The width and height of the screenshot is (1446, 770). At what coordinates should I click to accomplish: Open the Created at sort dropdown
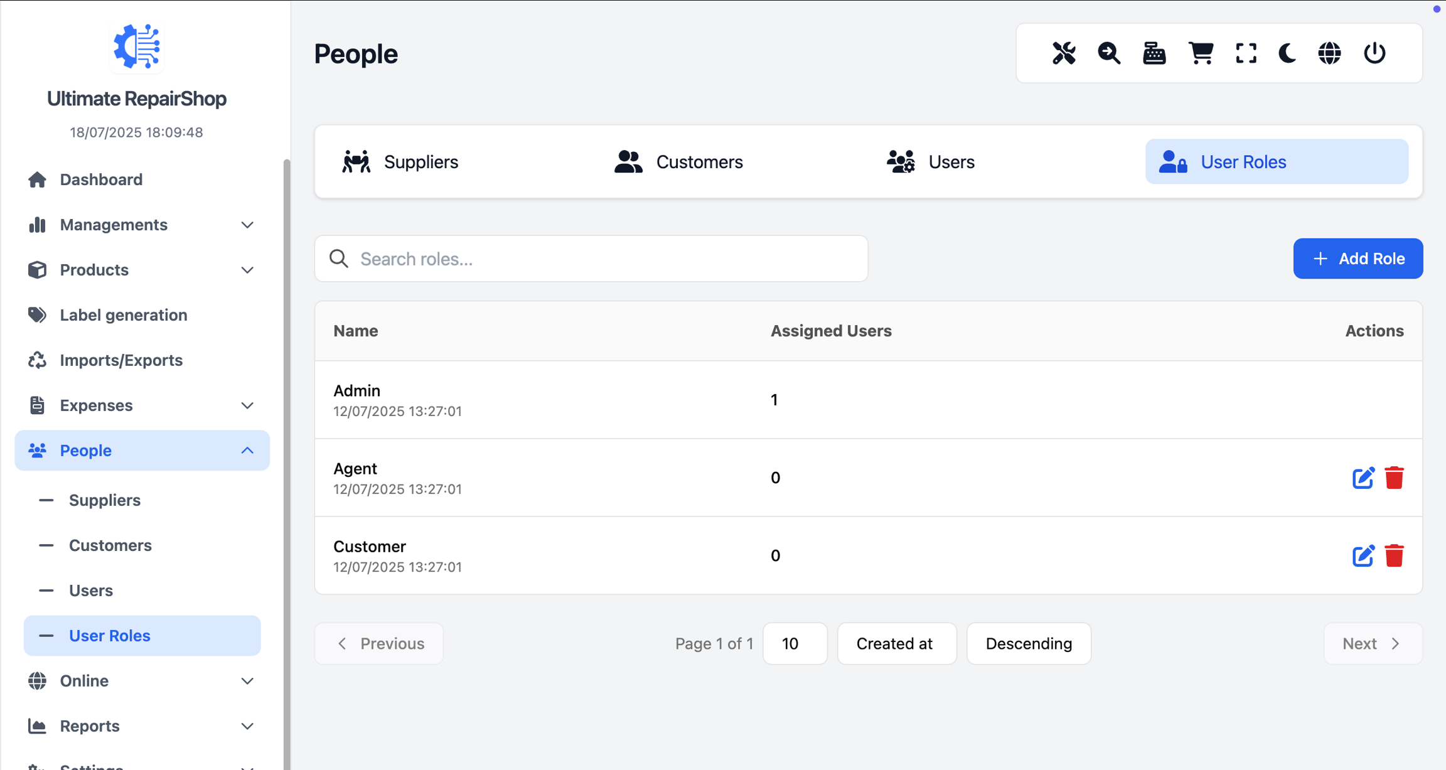pyautogui.click(x=896, y=643)
